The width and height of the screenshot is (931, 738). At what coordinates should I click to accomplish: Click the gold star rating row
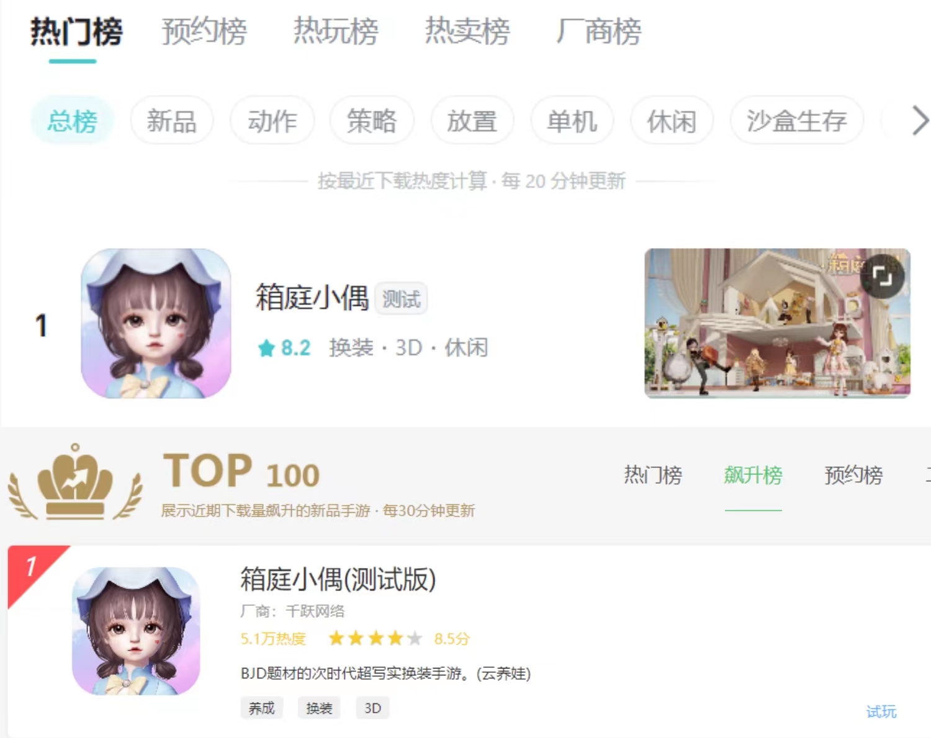pyautogui.click(x=375, y=638)
